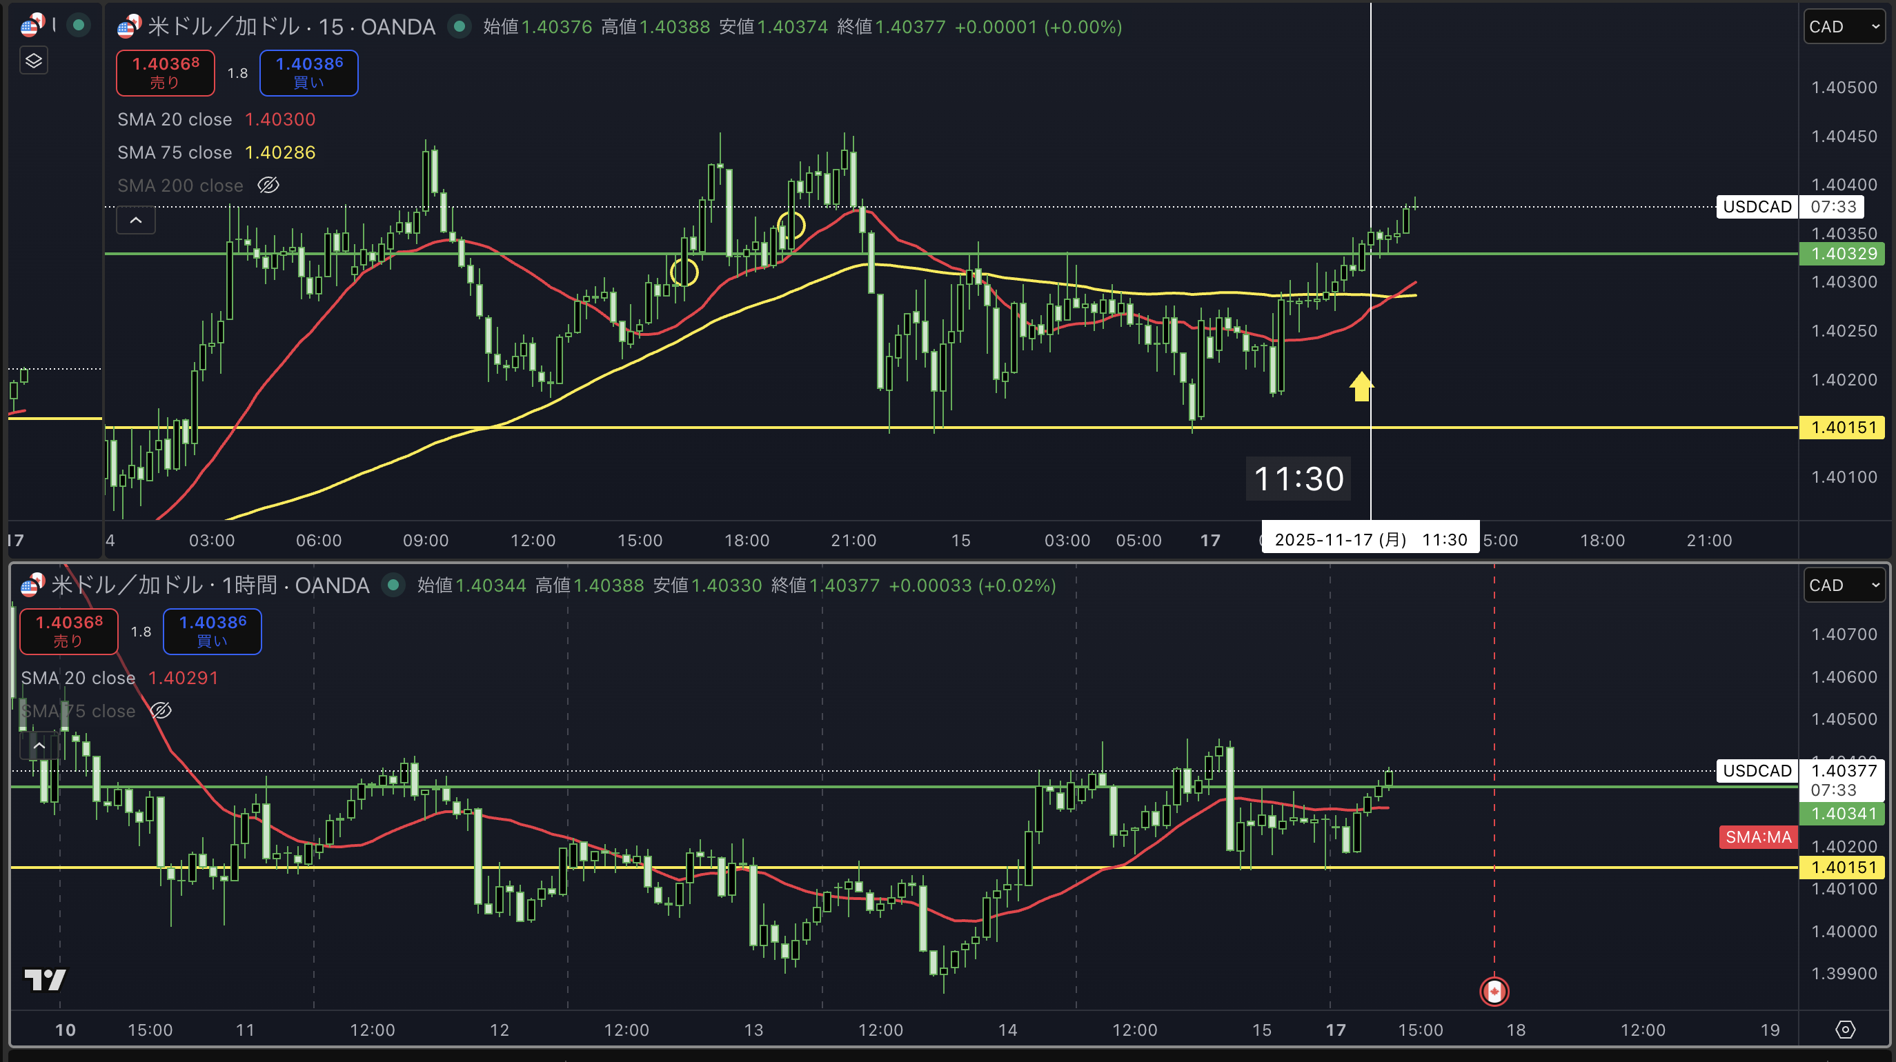Screen dimensions: 1896x1062
Task: Click the red sell button 1.40368 on upper chart
Action: 166,72
